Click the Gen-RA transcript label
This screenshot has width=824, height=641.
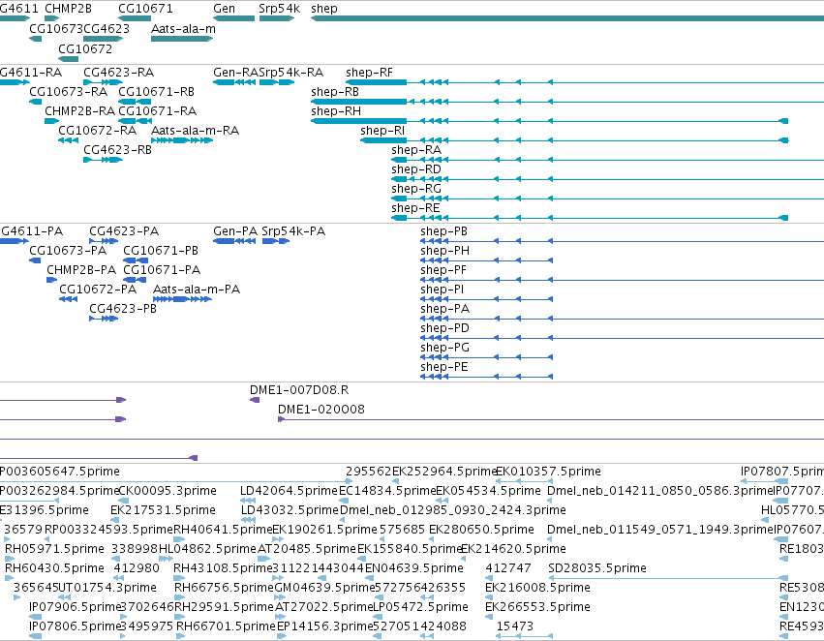236,73
